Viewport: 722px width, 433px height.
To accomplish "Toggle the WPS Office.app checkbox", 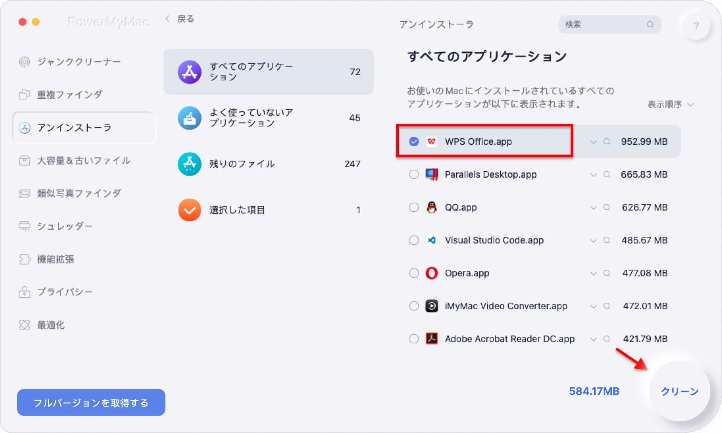I will pos(414,141).
